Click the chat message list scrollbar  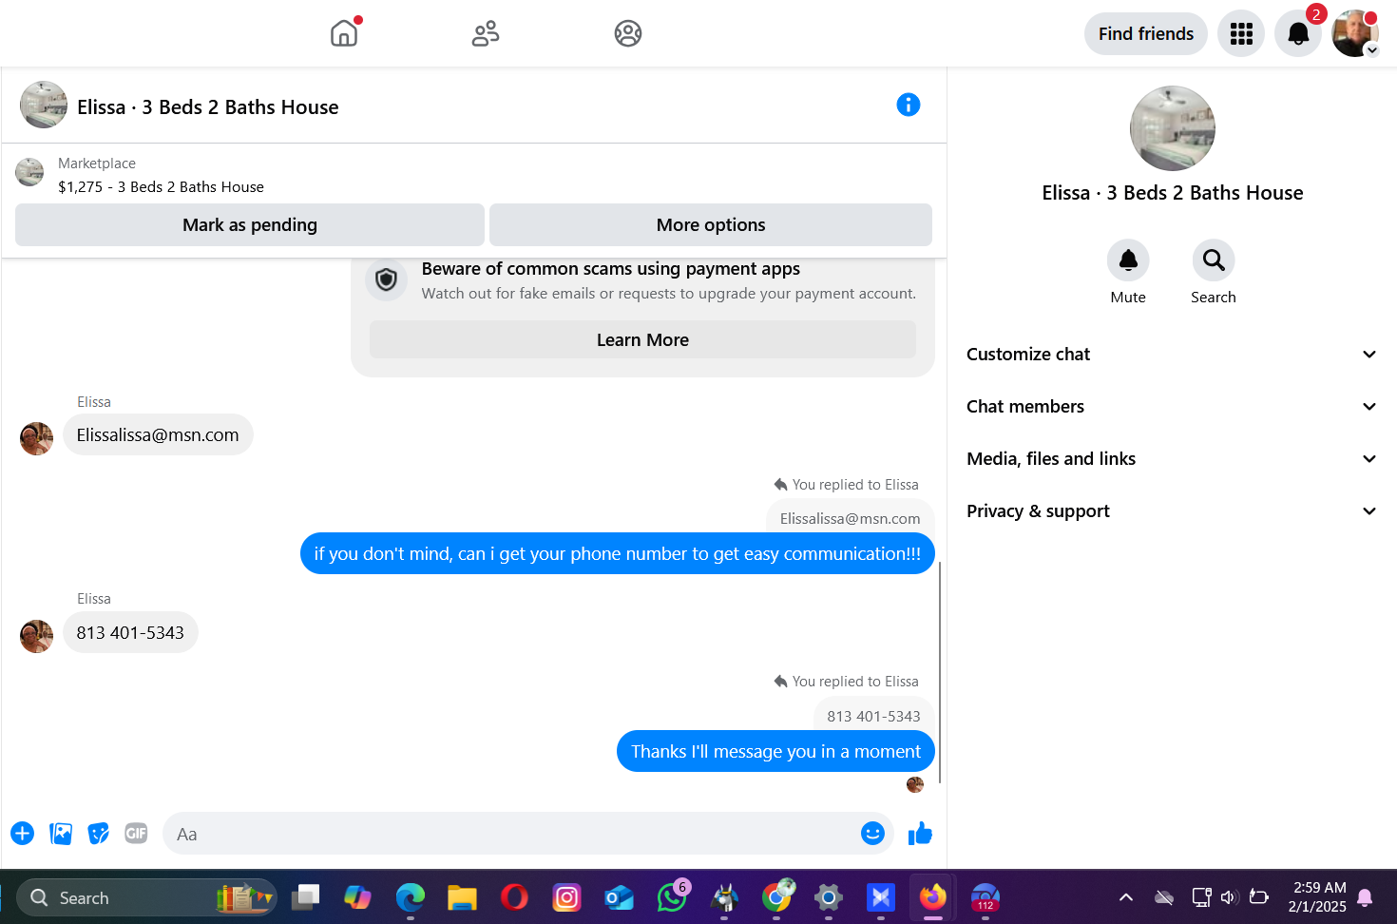940,672
